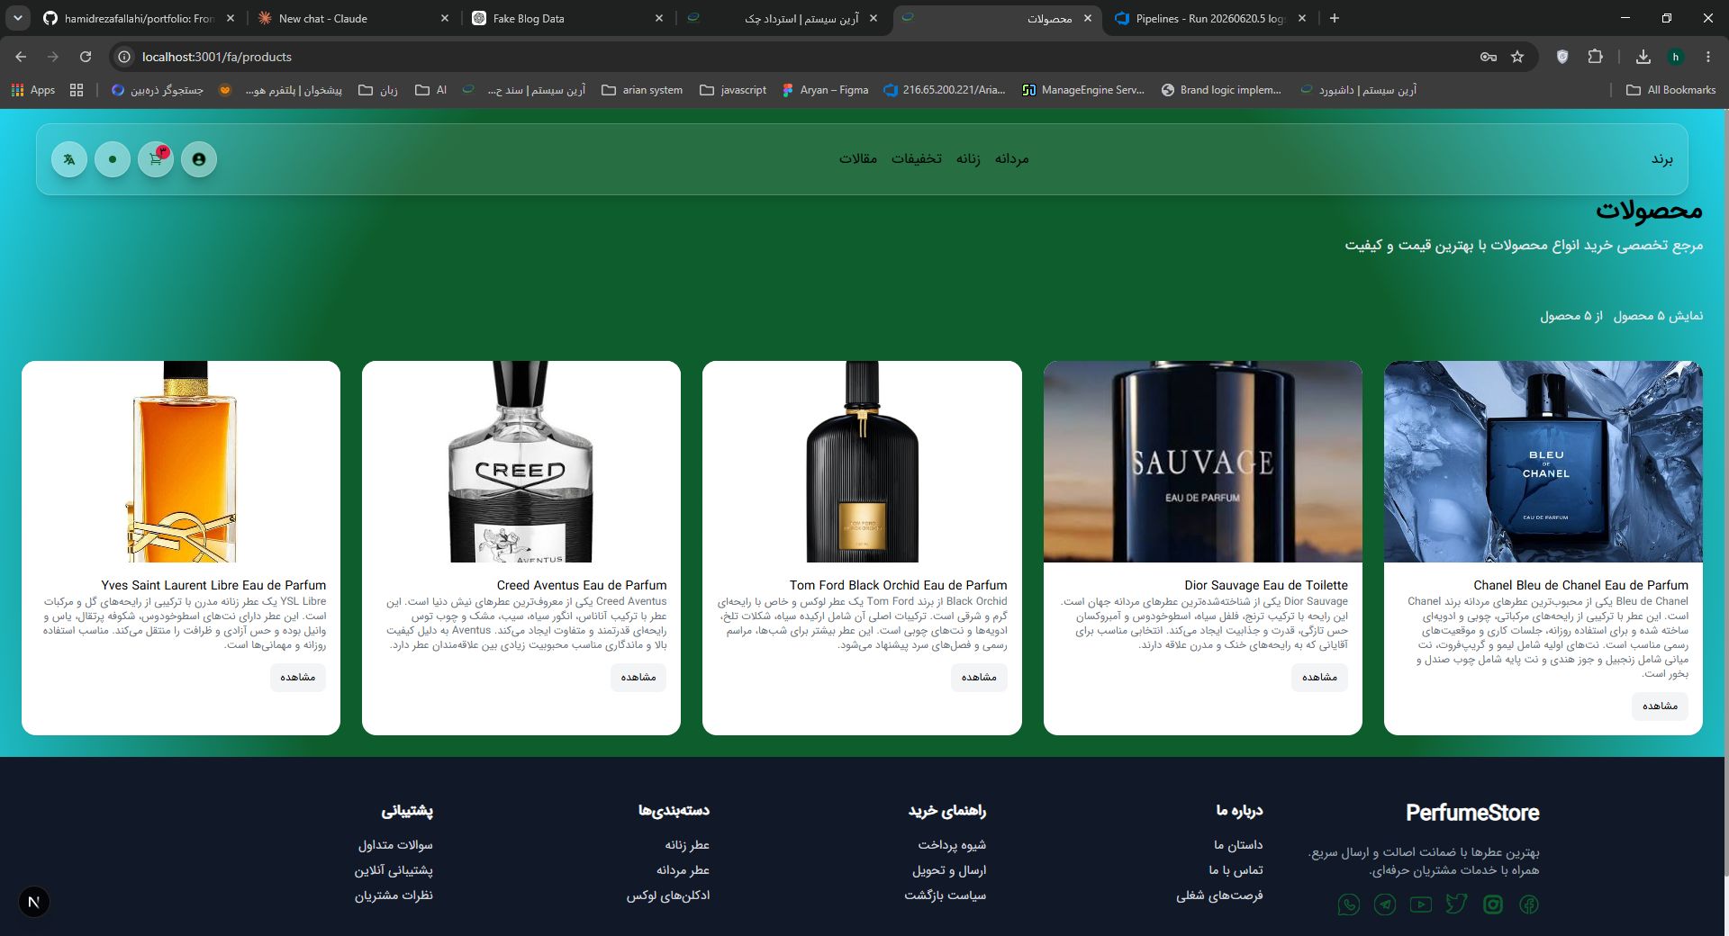
Task: Reload the page with the refresh icon
Action: [x=86, y=57]
